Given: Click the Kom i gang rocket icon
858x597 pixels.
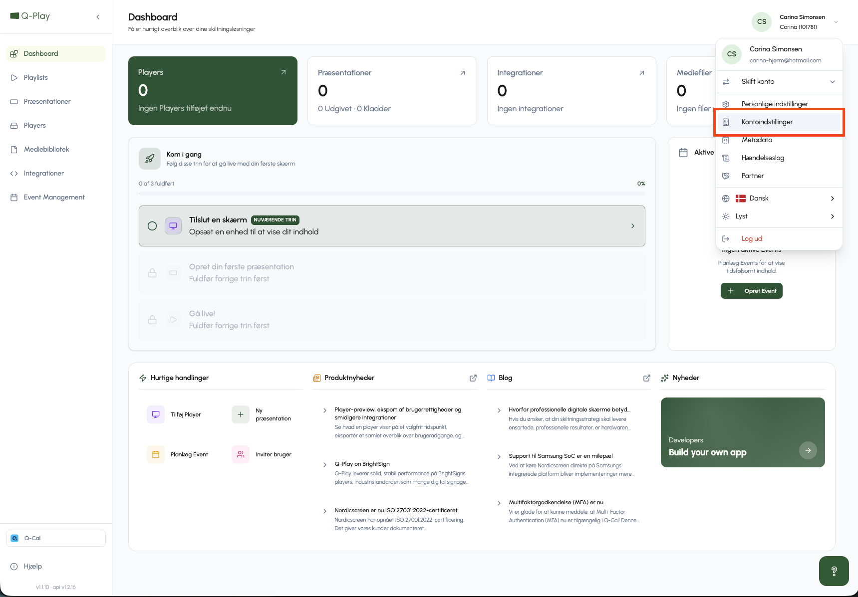Looking at the screenshot, I should pyautogui.click(x=150, y=159).
